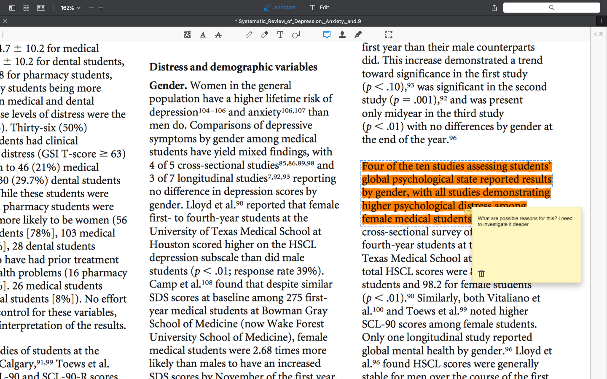Viewport: 607px width, 379px height.
Task: Switch to Edit mode
Action: (x=320, y=8)
